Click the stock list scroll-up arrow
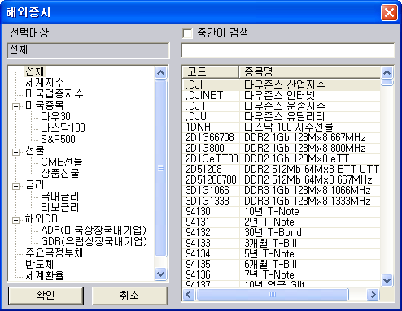 [387, 72]
